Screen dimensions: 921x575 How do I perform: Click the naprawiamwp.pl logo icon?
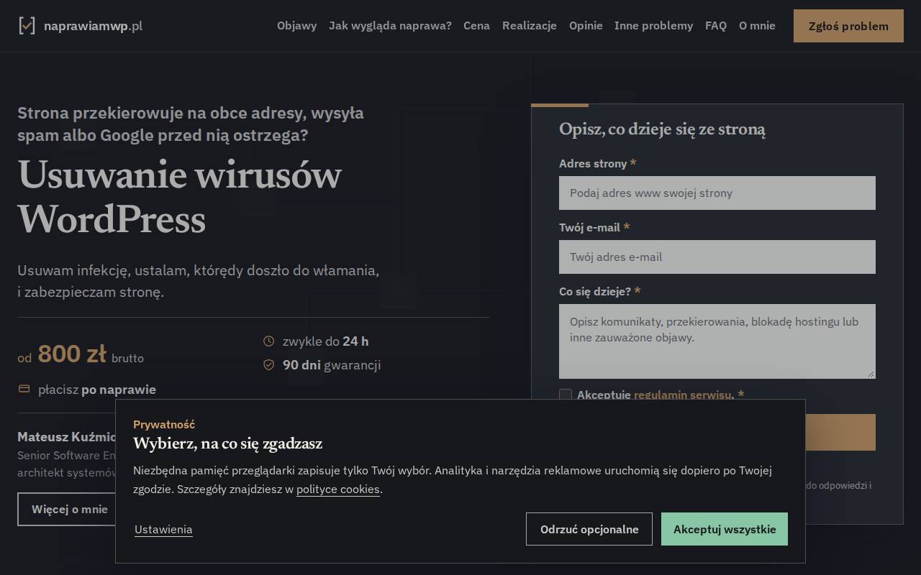27,26
